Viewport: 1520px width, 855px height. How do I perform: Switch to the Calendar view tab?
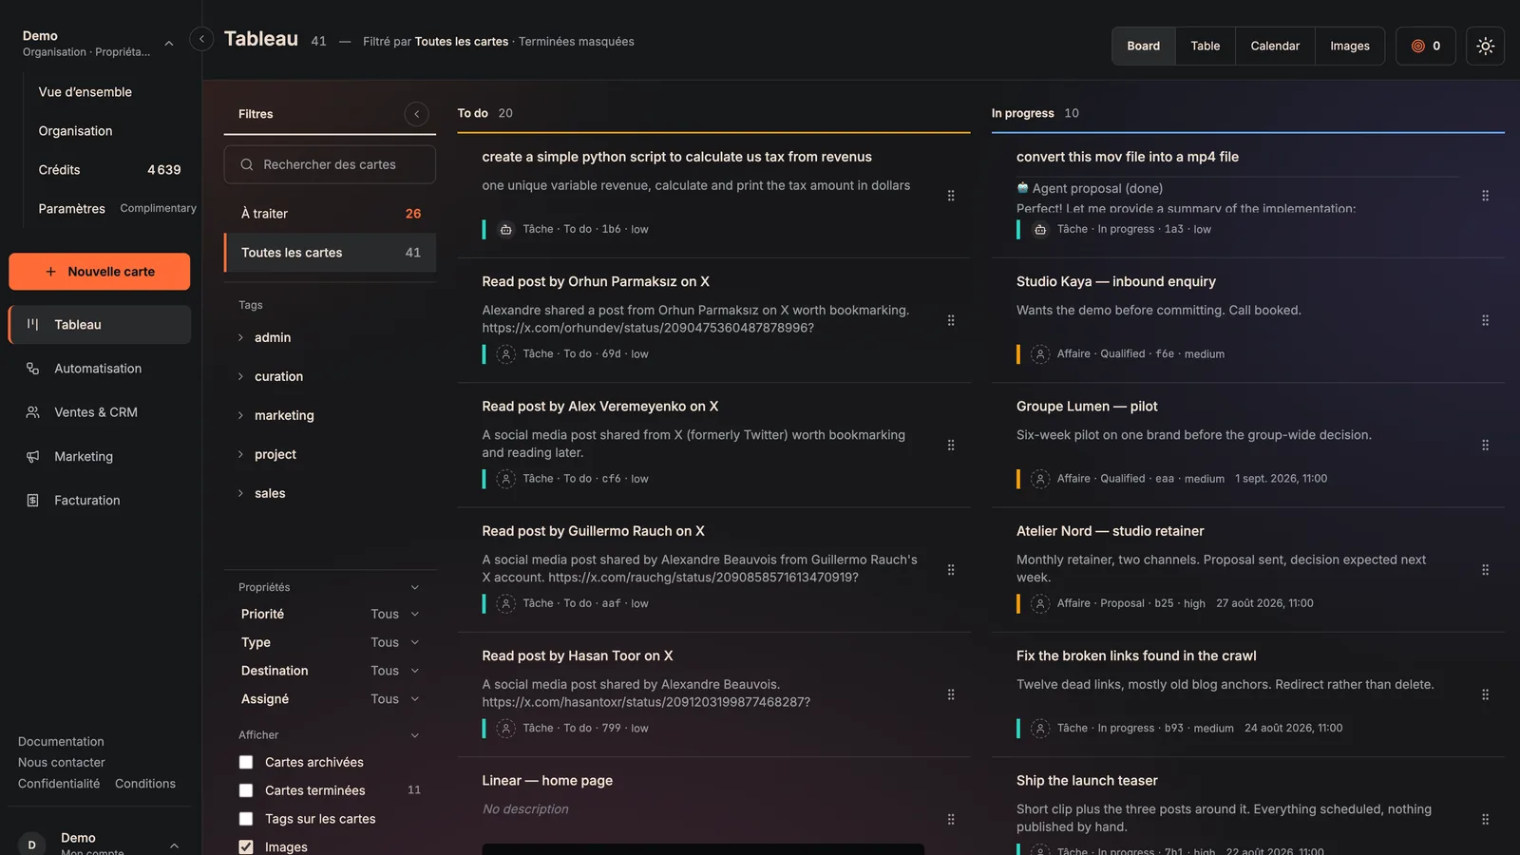[x=1275, y=46]
